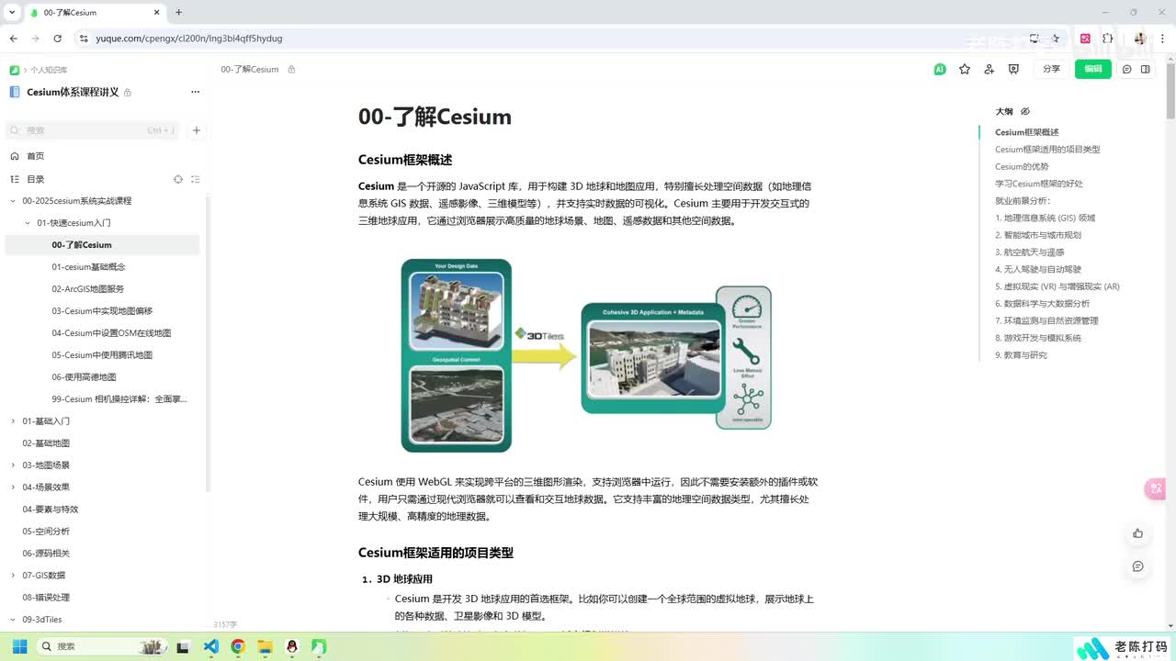Click the plus button next to the search box

coord(196,130)
